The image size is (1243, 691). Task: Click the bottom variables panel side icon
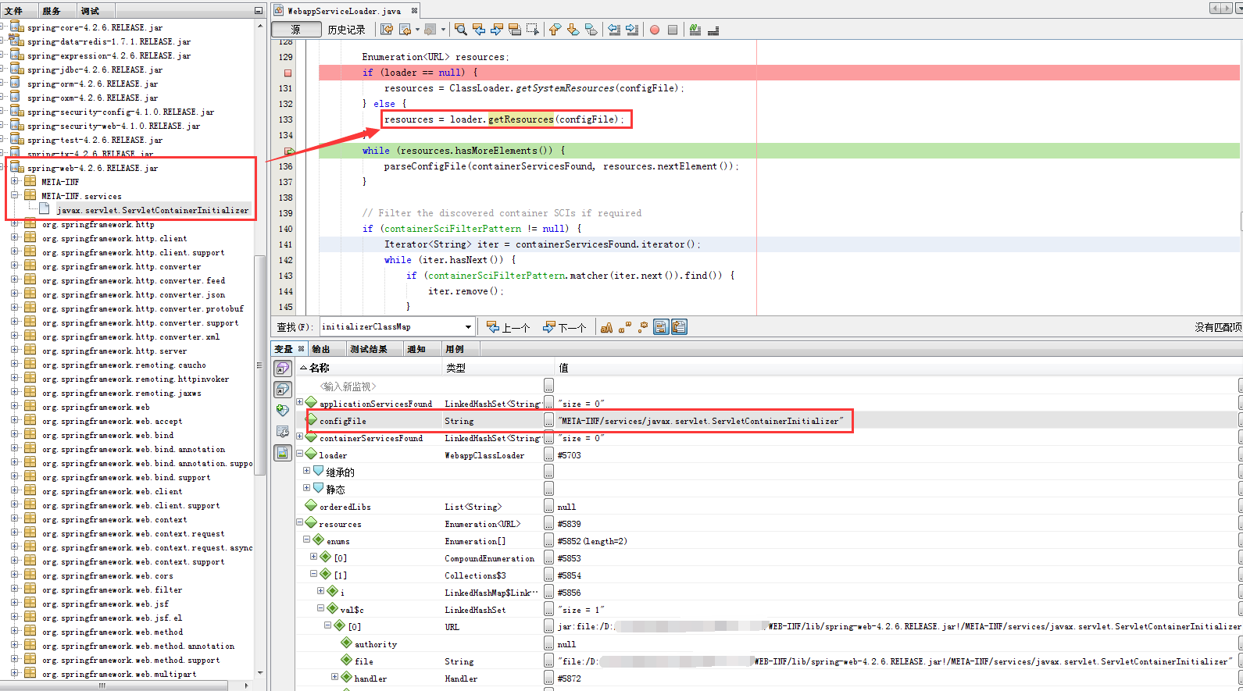coord(283,453)
